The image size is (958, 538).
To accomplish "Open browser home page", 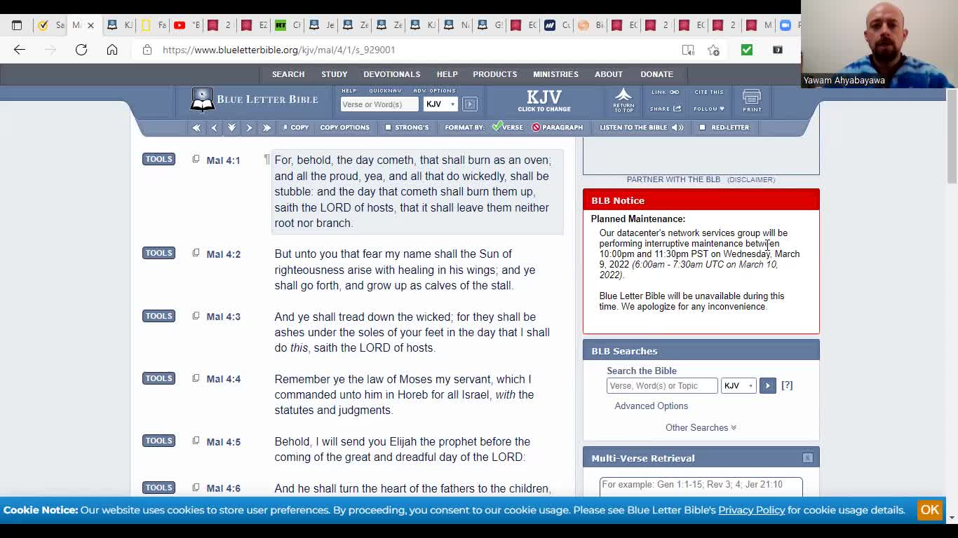I will coord(112,50).
